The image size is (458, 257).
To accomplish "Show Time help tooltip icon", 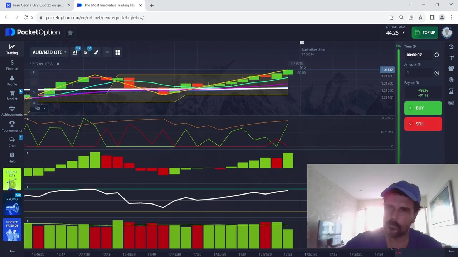I will click(414, 46).
